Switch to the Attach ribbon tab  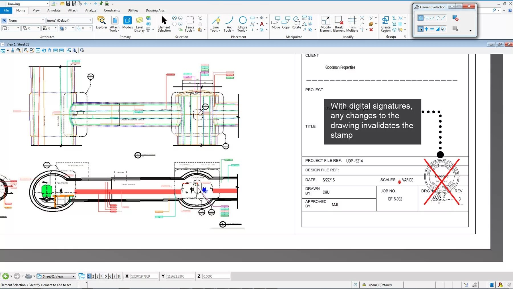[x=73, y=10]
